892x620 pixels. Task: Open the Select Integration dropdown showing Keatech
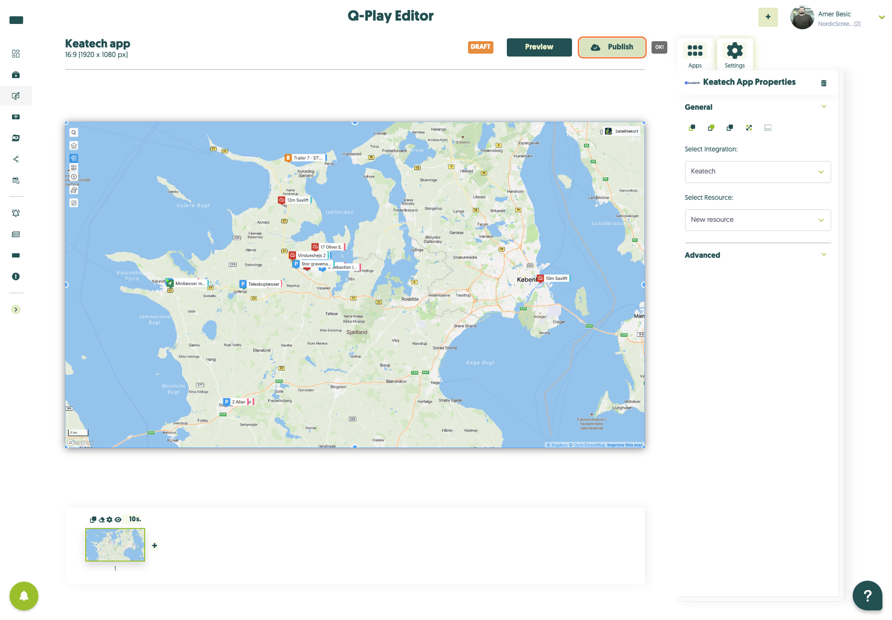(757, 172)
